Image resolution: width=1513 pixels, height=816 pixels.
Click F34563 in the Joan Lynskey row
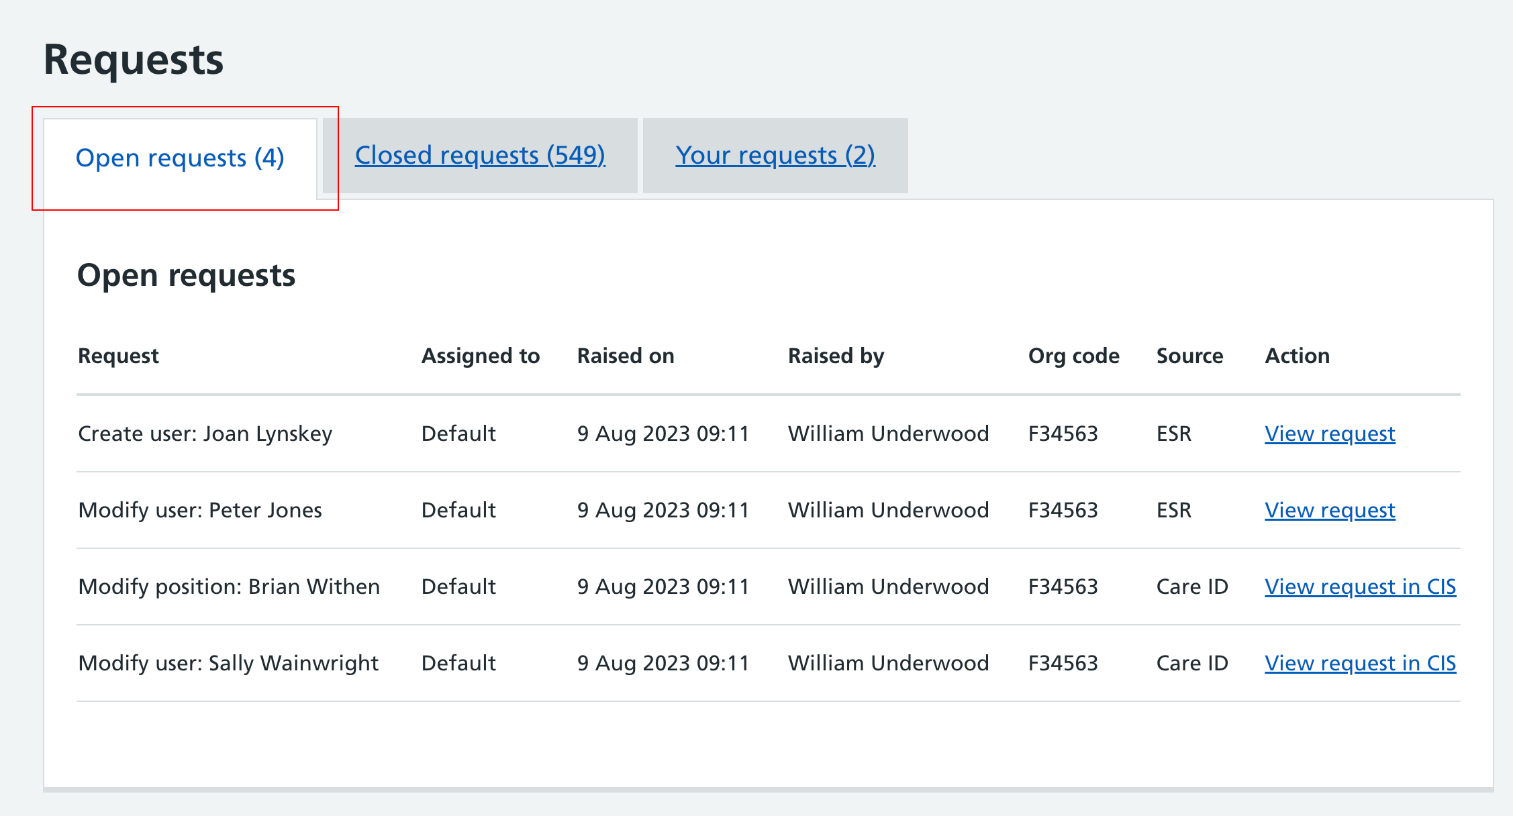1063,434
